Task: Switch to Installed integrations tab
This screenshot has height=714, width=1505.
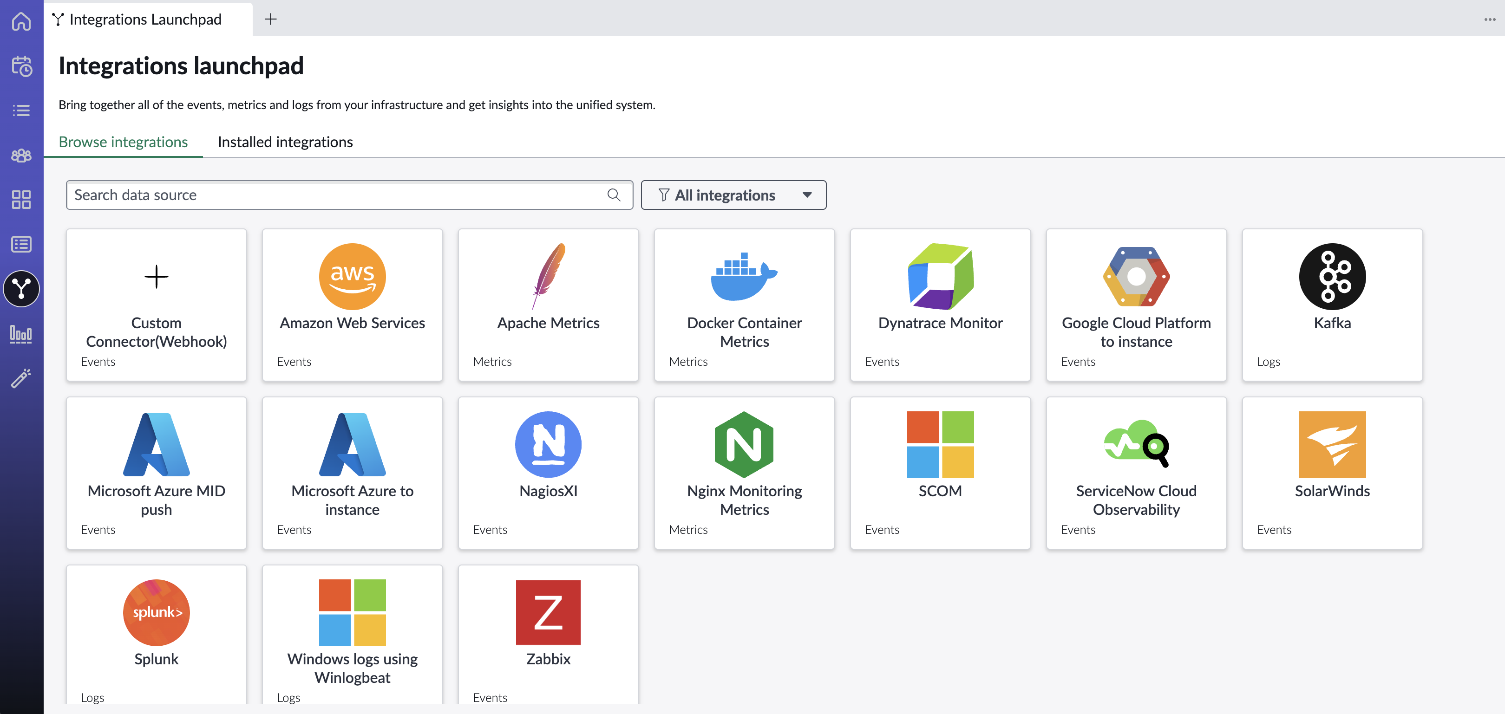Action: click(285, 142)
